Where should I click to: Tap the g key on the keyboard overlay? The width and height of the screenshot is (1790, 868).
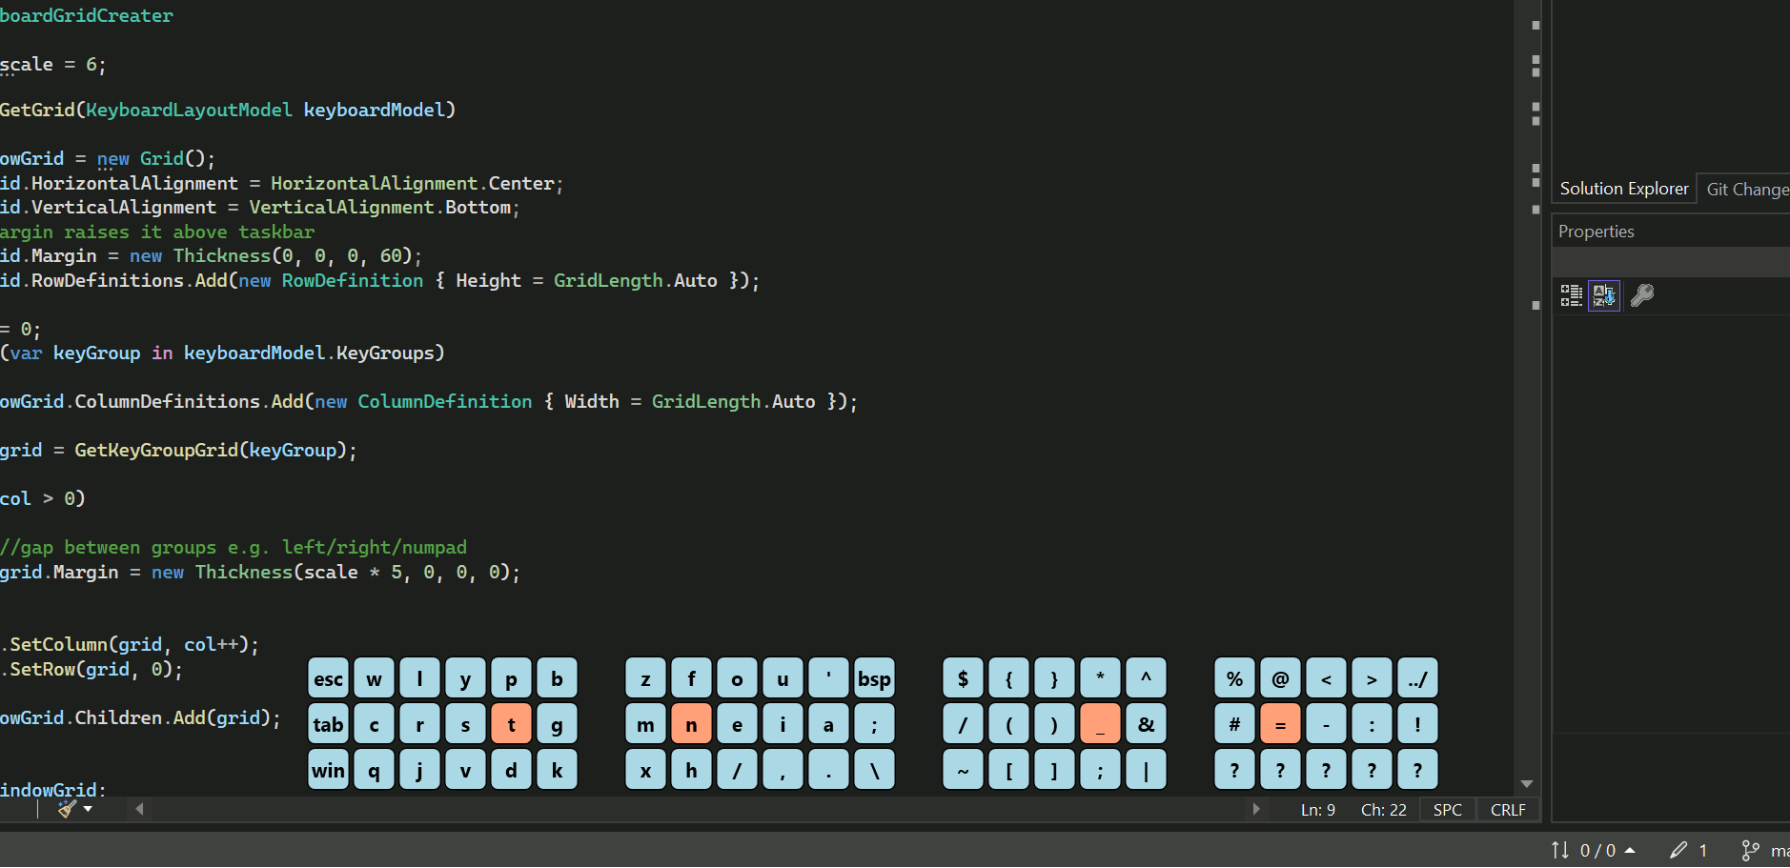click(557, 724)
